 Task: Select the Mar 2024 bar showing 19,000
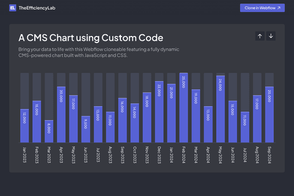tap(196, 116)
